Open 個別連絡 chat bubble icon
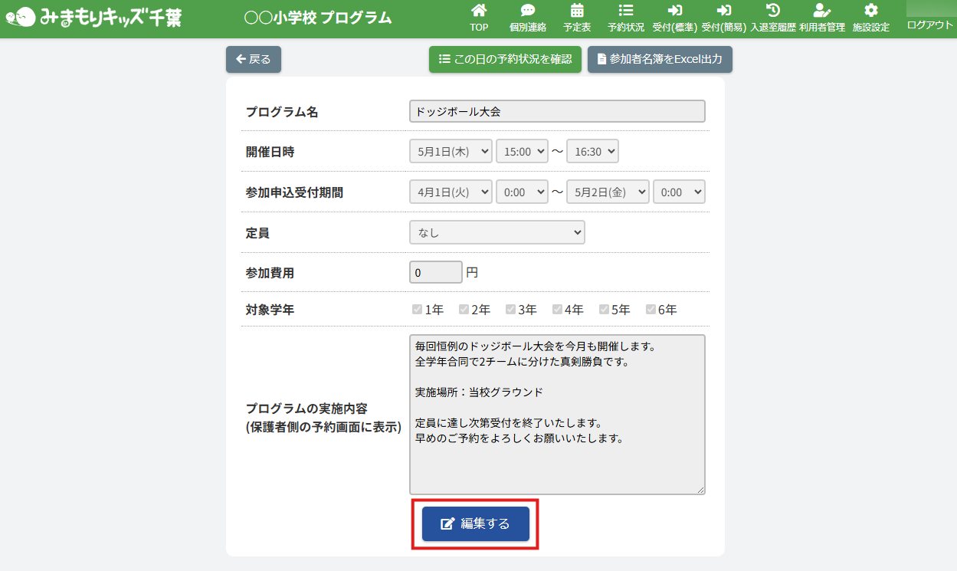This screenshot has width=957, height=571. coord(528,11)
